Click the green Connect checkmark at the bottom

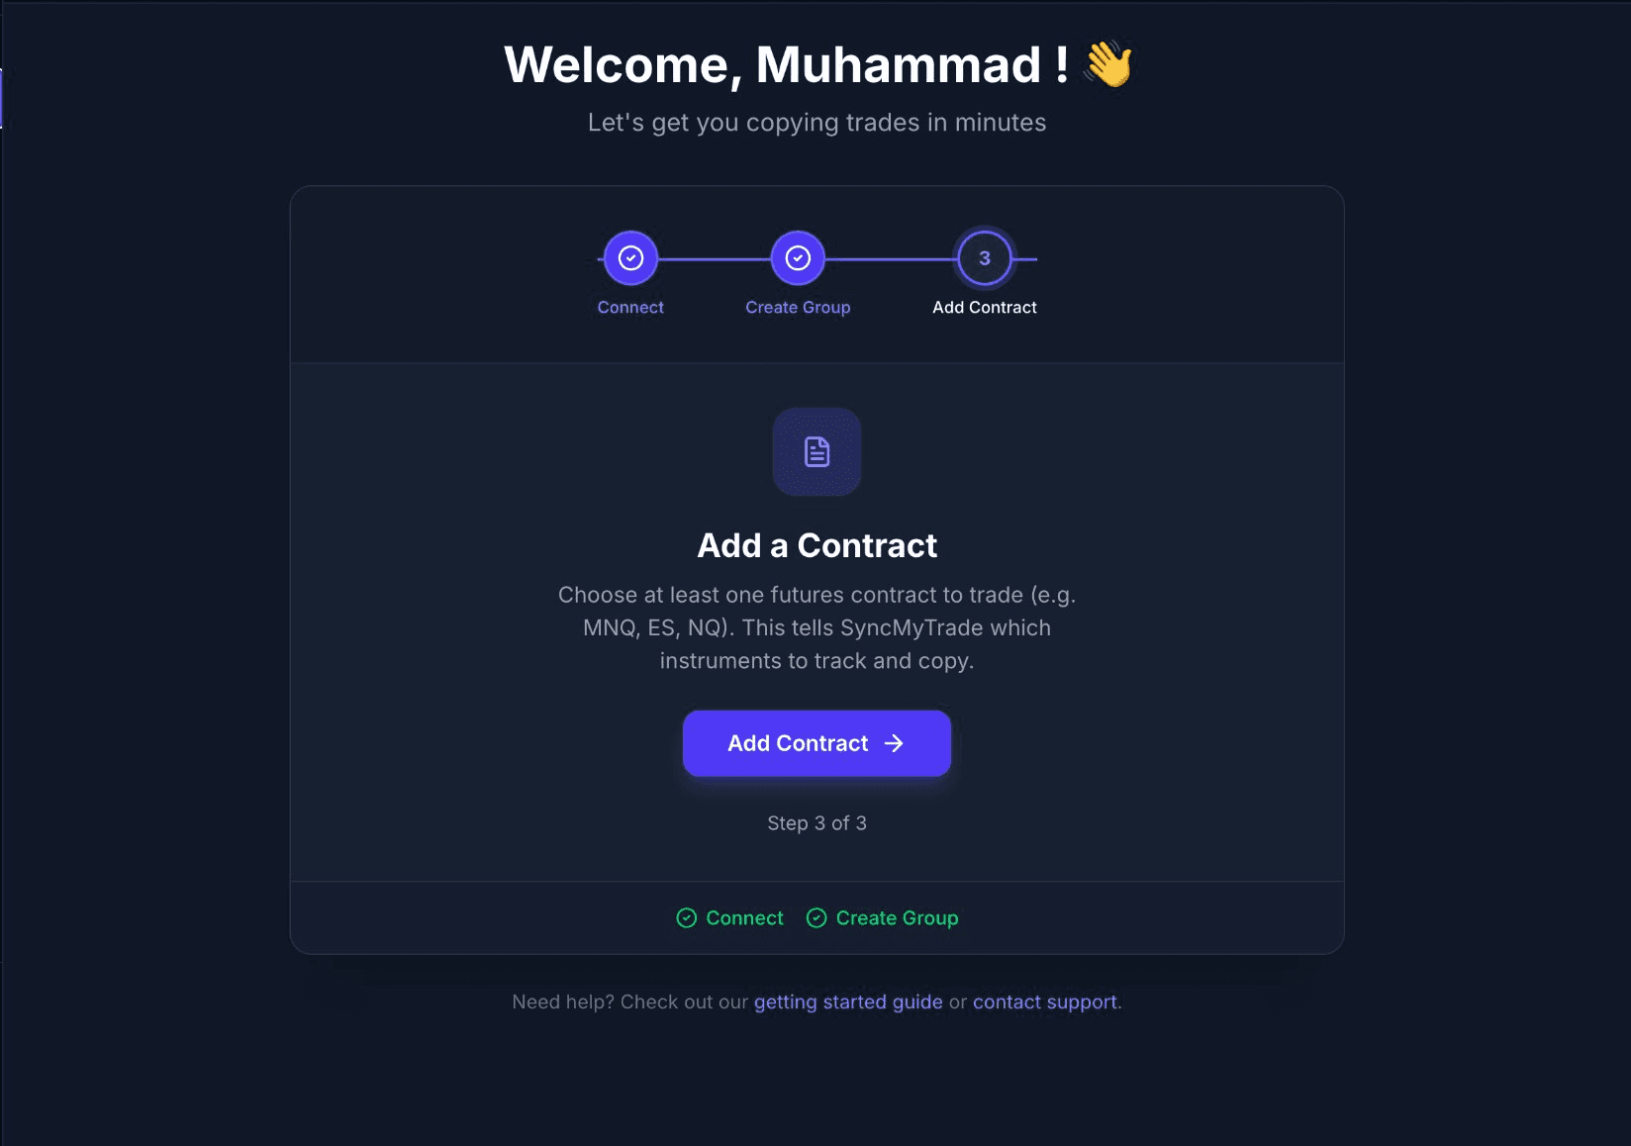pos(687,918)
